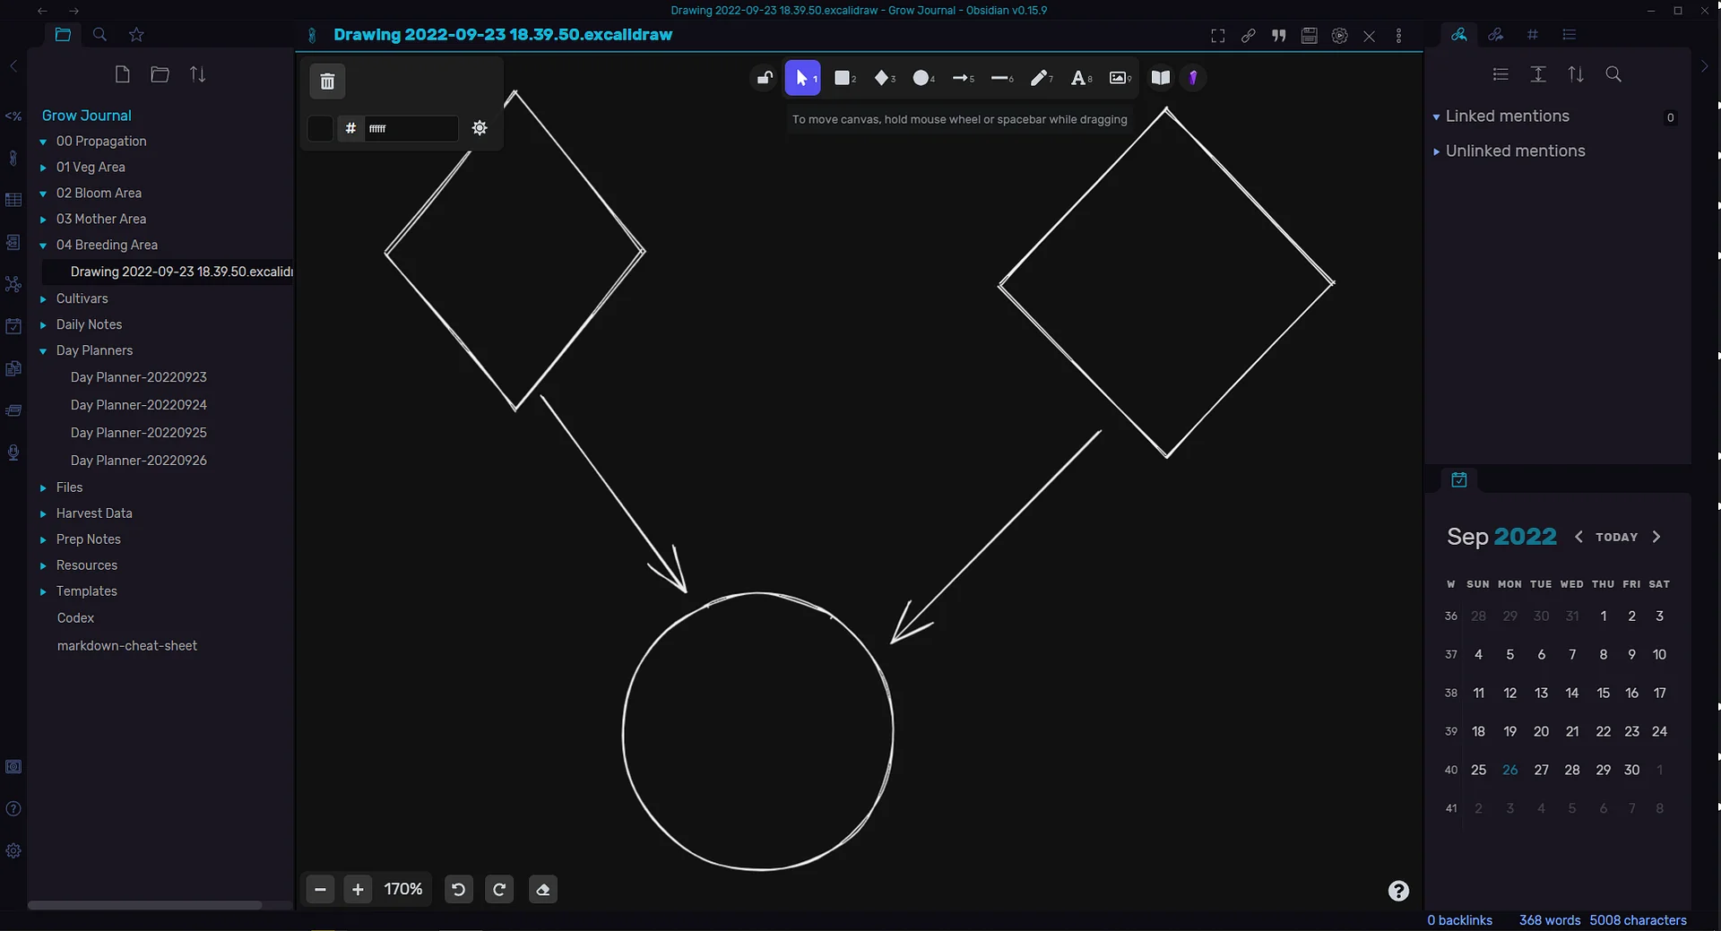The width and height of the screenshot is (1721, 931).
Task: Select the Freedraw pencil tool
Action: pyautogui.click(x=1041, y=78)
